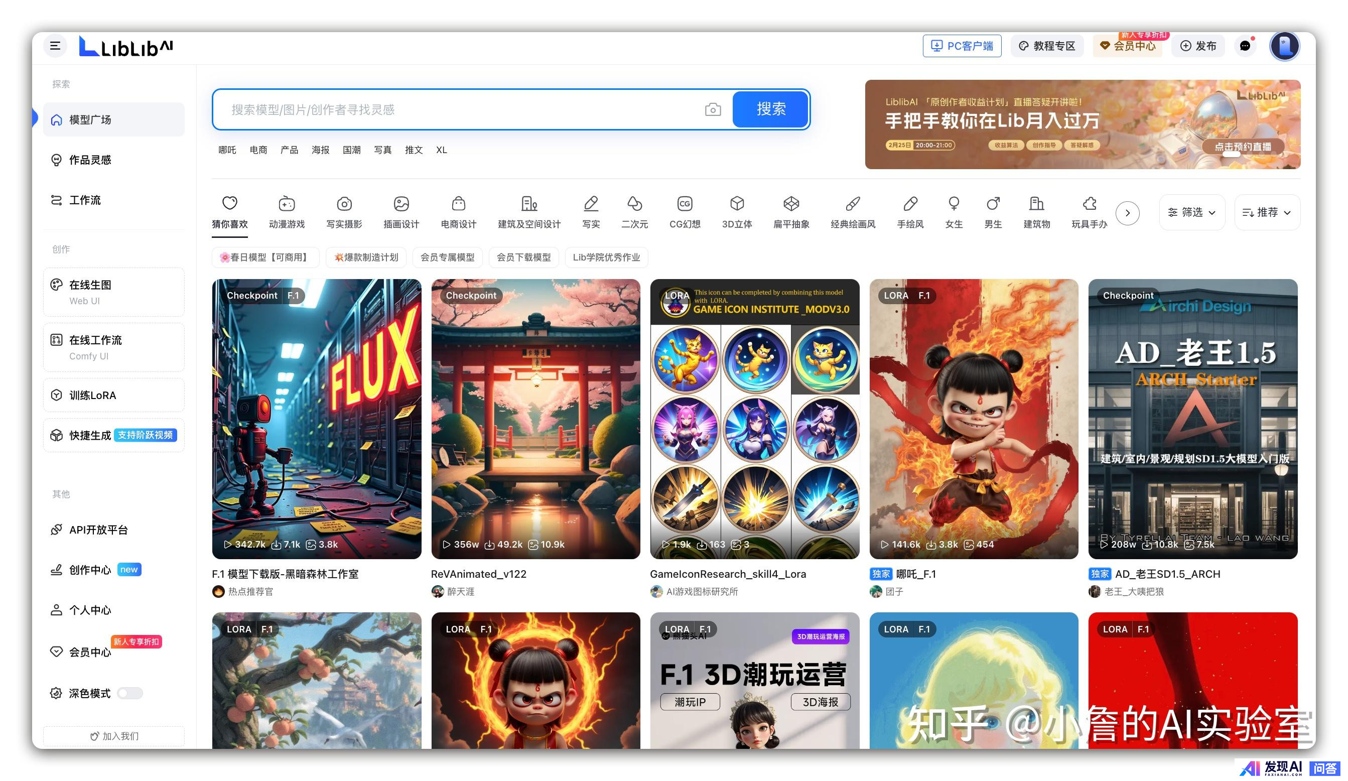Screen dimensions: 1348x781
Task: Expand more categories with right arrow
Action: tap(1127, 213)
